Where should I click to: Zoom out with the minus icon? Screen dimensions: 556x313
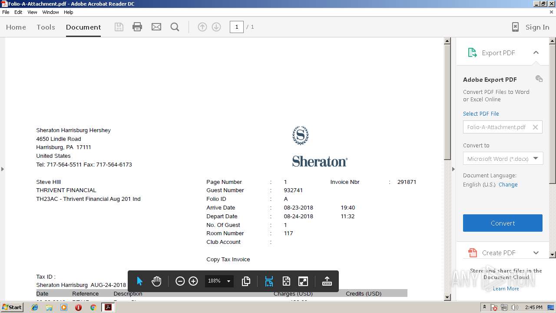[180, 281]
